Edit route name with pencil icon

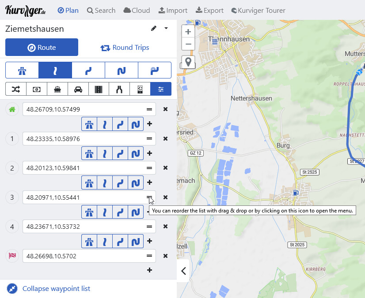pos(154,28)
